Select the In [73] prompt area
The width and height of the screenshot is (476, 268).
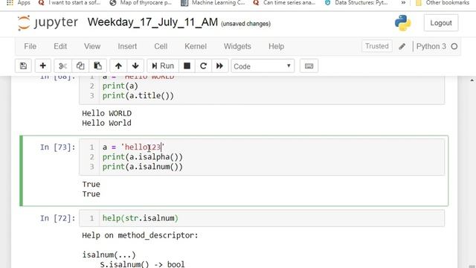57,147
